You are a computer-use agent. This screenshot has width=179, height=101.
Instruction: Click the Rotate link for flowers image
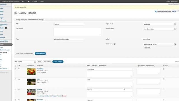pos(54,96)
